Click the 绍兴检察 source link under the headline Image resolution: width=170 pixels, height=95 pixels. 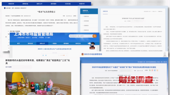(8, 67)
